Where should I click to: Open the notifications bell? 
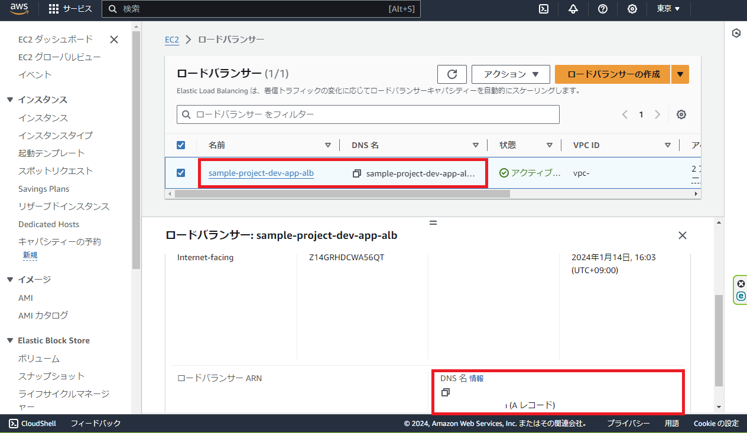pos(573,9)
